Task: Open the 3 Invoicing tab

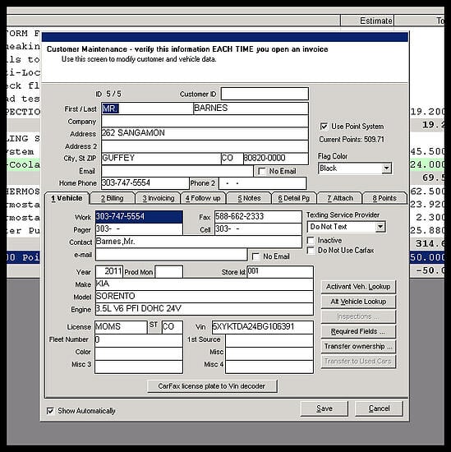Action: [159, 198]
